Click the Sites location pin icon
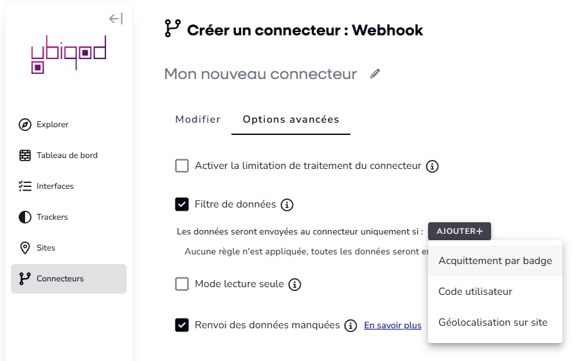583x361 pixels. 25,248
